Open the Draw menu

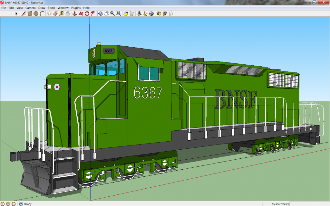[42, 8]
